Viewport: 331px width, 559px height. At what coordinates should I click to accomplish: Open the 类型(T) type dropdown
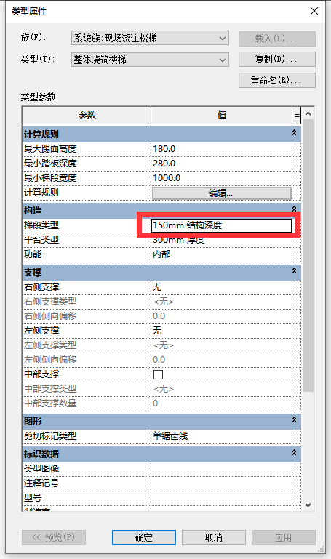(150, 60)
